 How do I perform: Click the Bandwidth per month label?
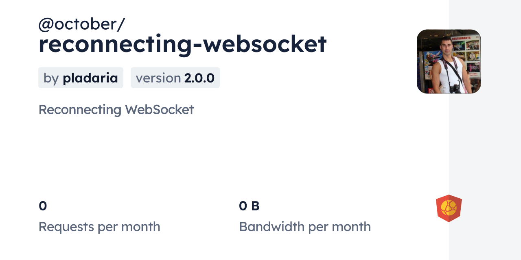tap(305, 227)
